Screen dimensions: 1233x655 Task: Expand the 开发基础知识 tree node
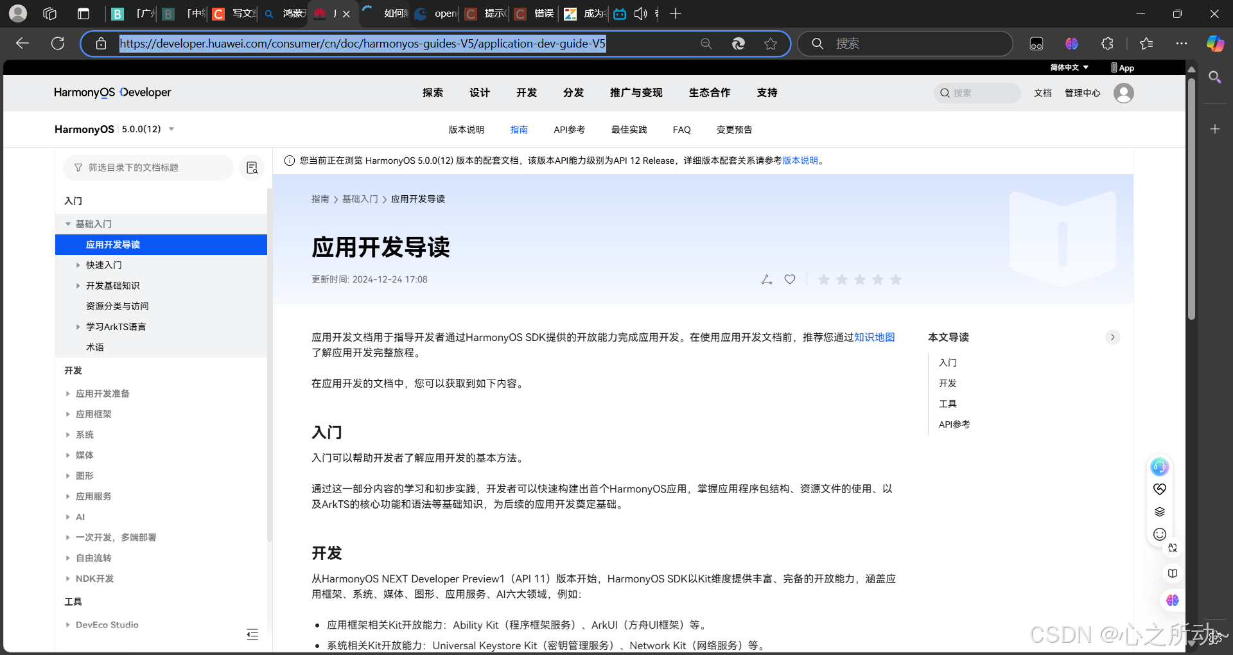pyautogui.click(x=78, y=286)
